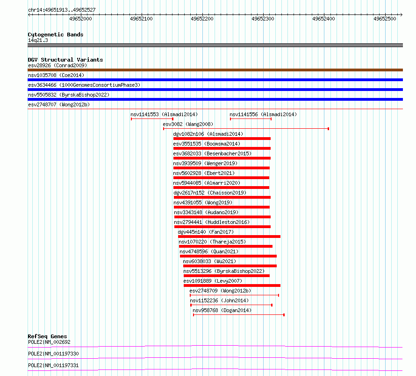The width and height of the screenshot is (416, 376).
Task: Click the dgv2617n152 (Chaisson2019) label
Action: (210, 193)
